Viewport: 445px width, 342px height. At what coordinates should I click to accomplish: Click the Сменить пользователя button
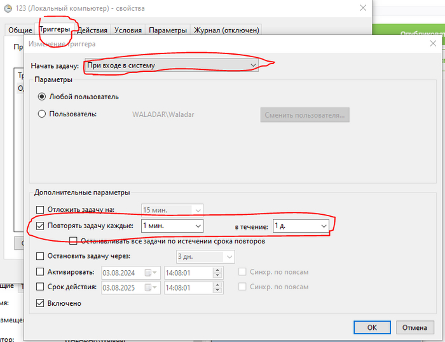pyautogui.click(x=305, y=115)
